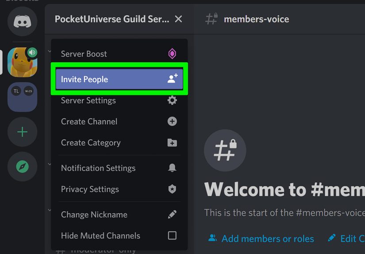Open Privacy Settings menu entry
The width and height of the screenshot is (365, 254).
click(x=119, y=189)
